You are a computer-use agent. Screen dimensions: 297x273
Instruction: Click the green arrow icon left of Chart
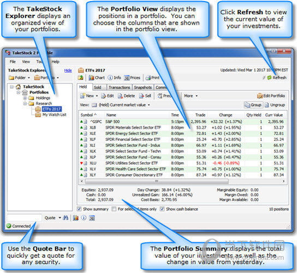[x=81, y=78]
